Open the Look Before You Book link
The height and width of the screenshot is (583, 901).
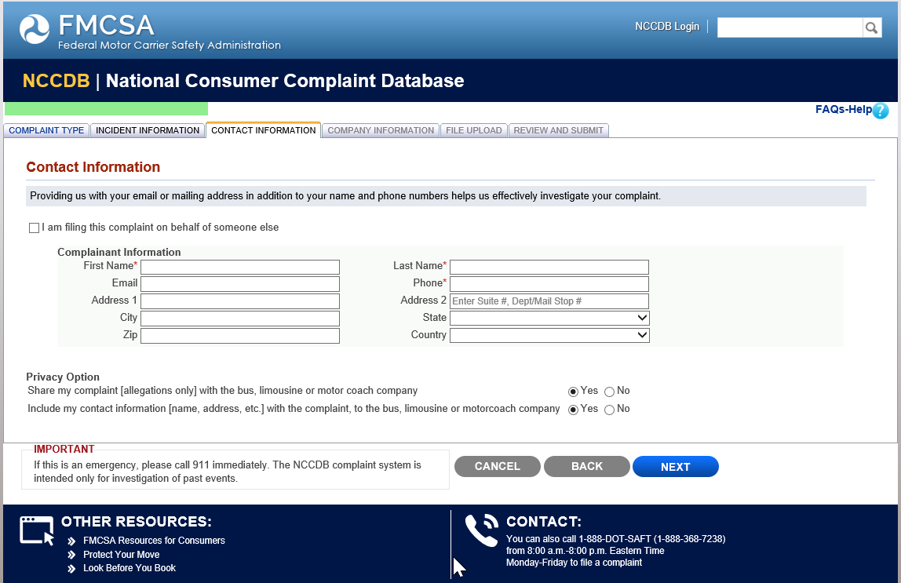pyautogui.click(x=129, y=568)
